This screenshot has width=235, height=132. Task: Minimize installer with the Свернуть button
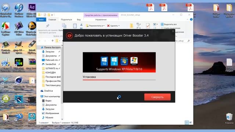[158, 97]
